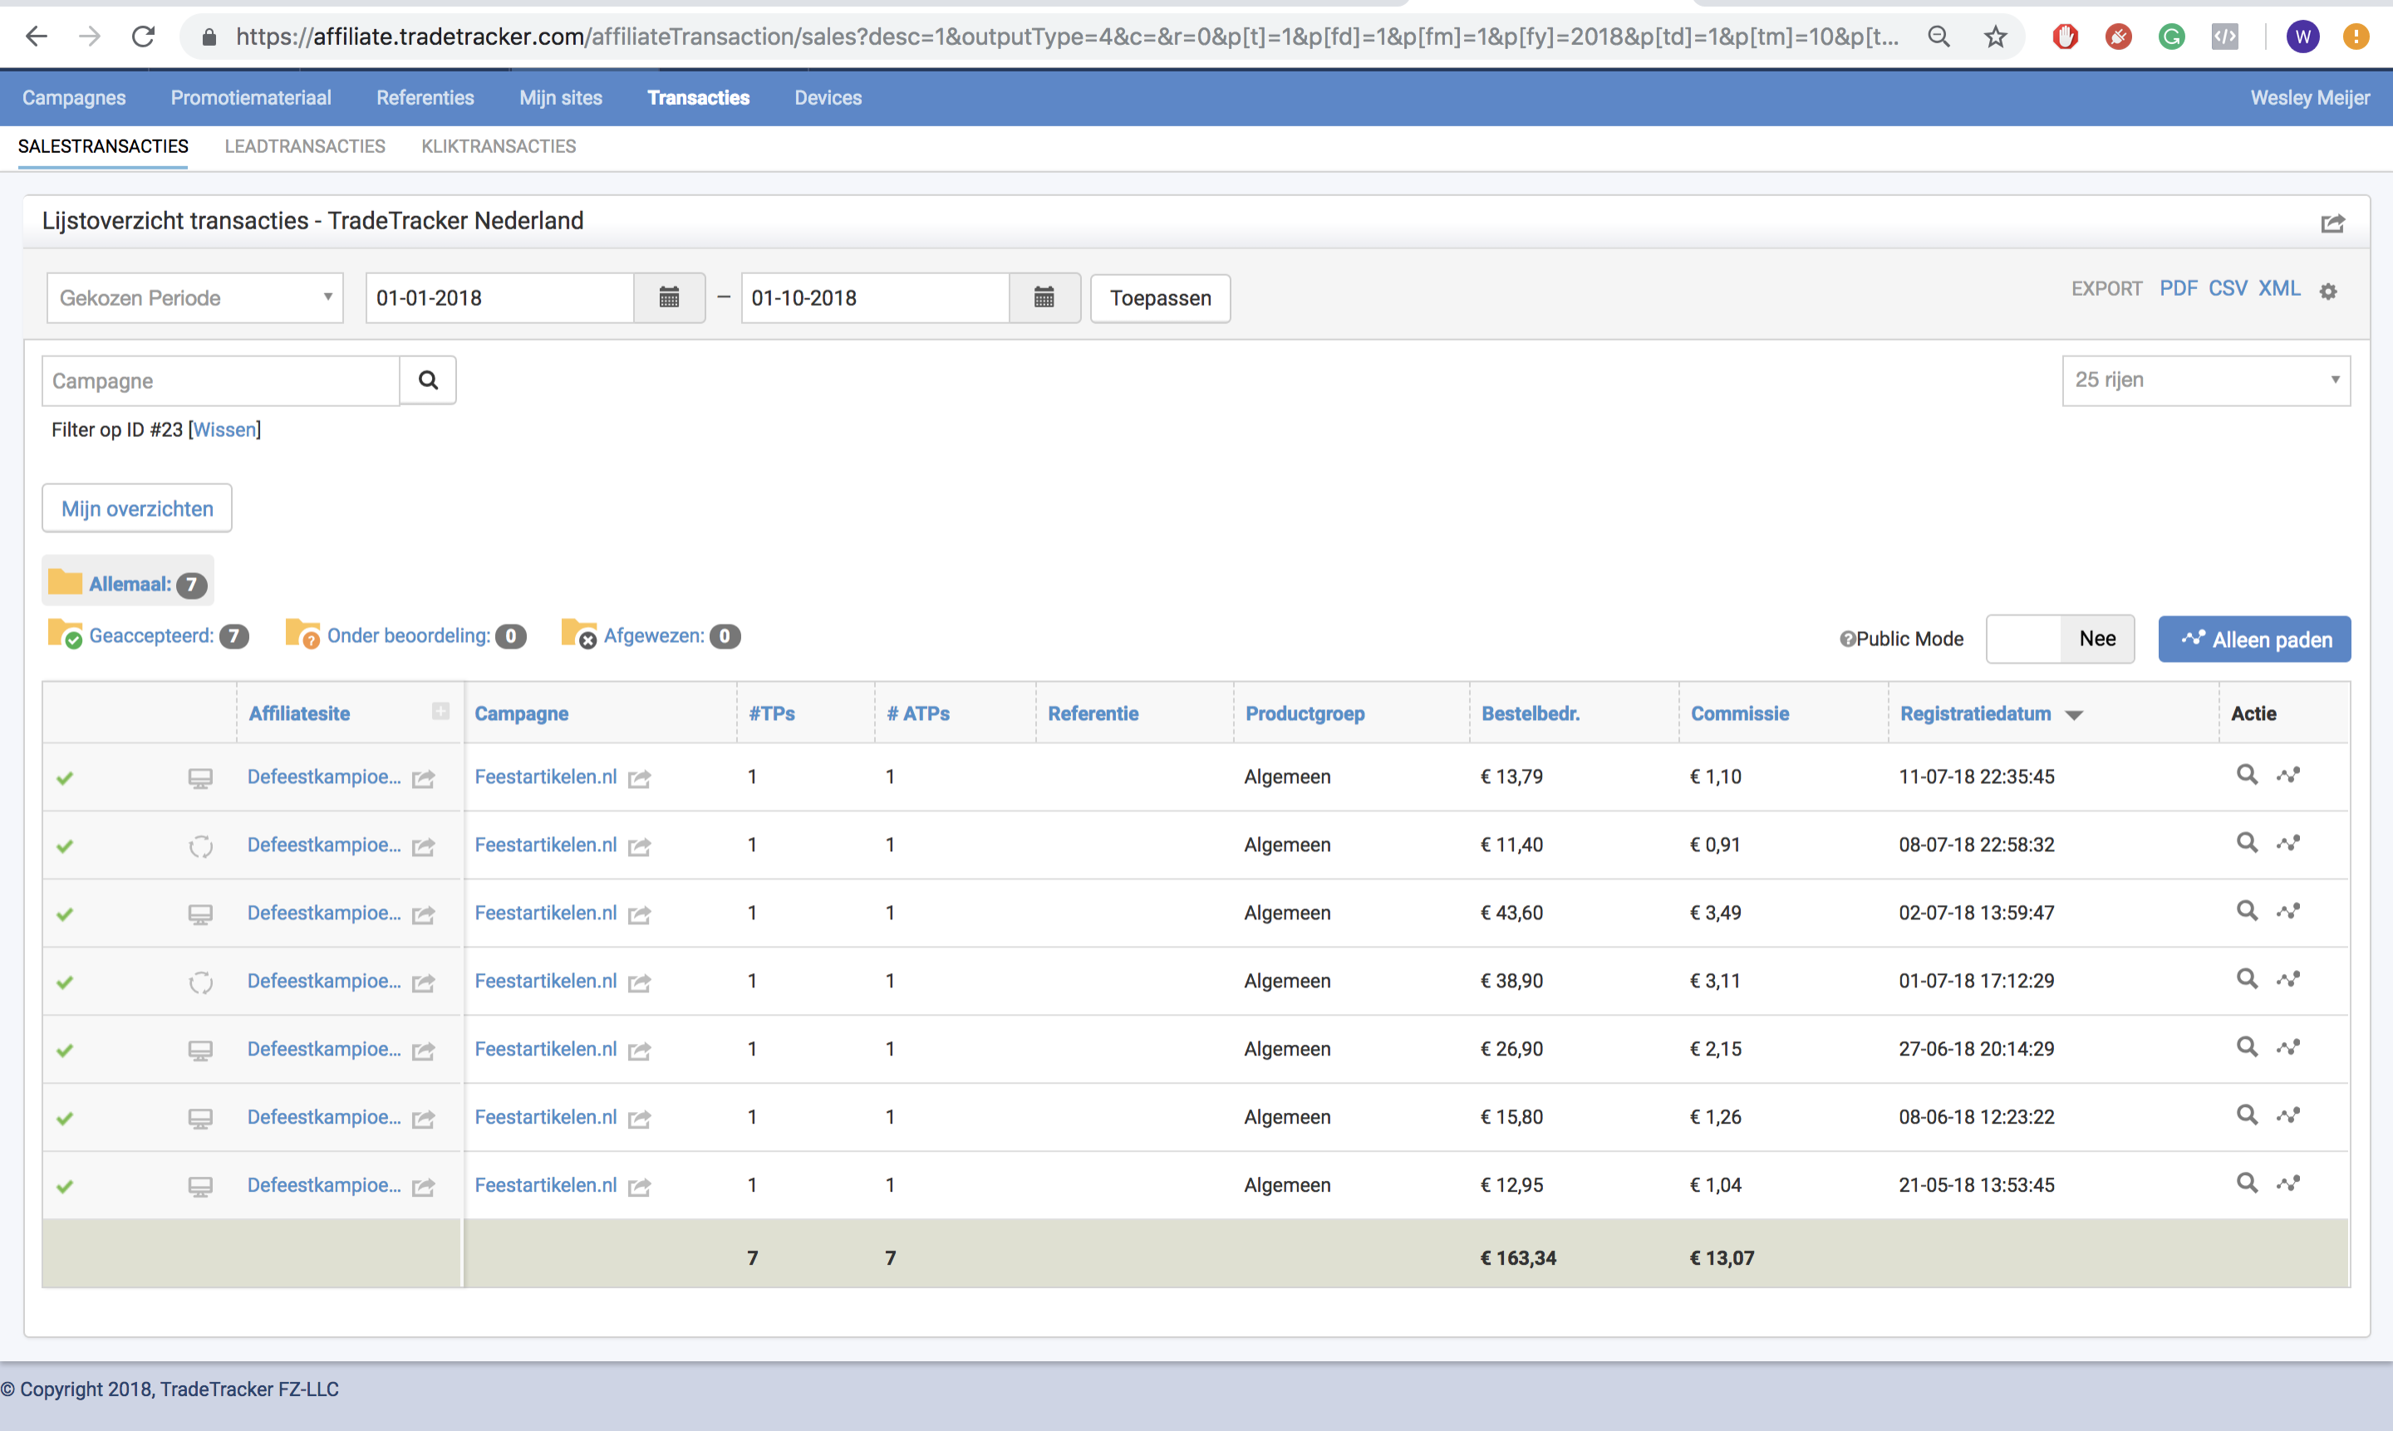View details of the € 13,79 transaction
The width and height of the screenshot is (2393, 1431).
(x=2247, y=774)
